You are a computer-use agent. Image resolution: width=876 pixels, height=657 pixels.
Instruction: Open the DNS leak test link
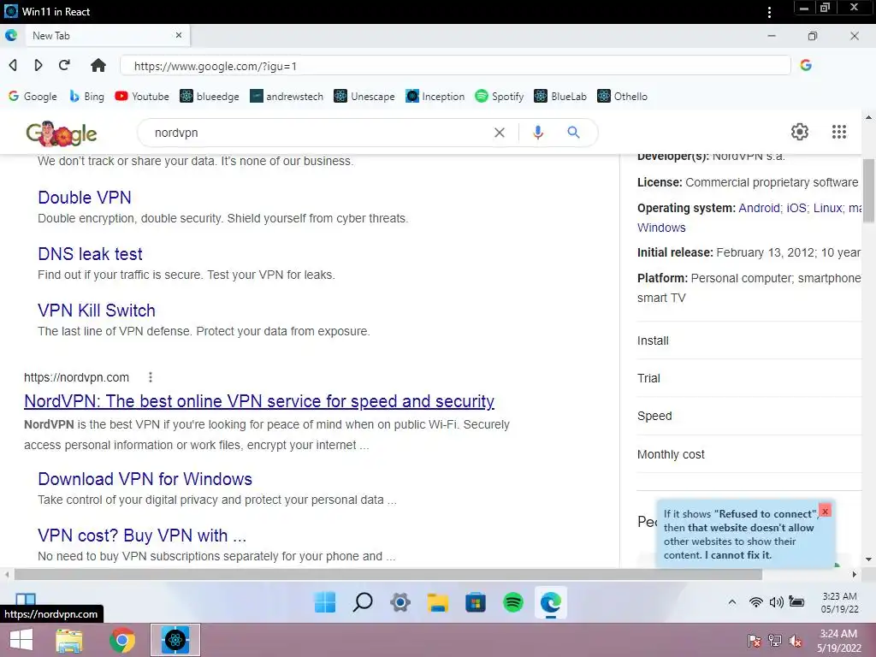(90, 253)
